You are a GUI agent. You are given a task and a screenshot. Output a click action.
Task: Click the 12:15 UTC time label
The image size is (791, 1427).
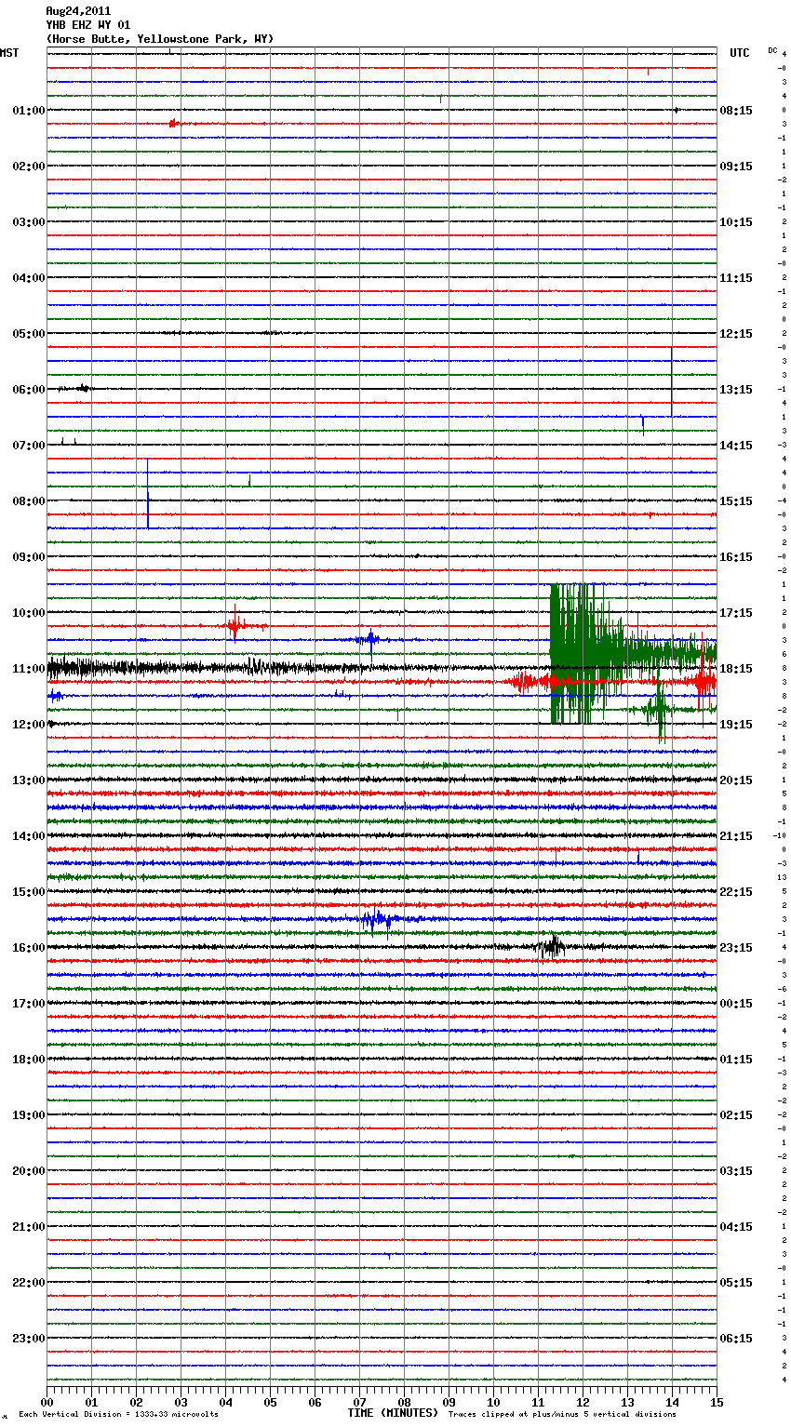(x=736, y=334)
